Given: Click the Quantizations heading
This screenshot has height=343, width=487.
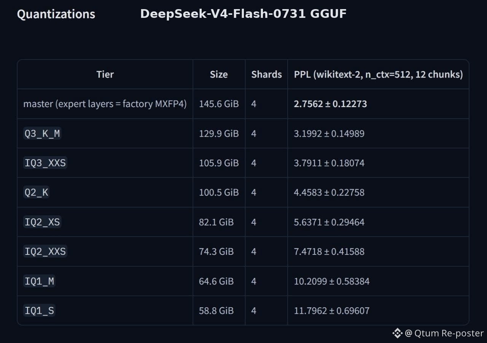Looking at the screenshot, I should point(56,14).
